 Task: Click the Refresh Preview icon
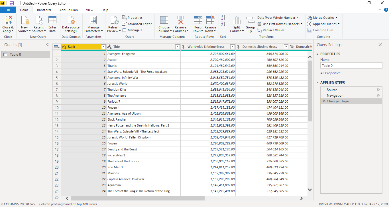pyautogui.click(x=114, y=20)
